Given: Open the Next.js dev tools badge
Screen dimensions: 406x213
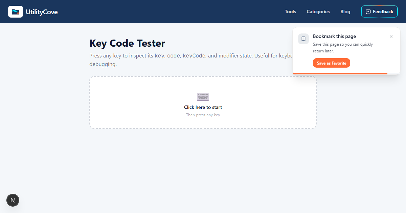Looking at the screenshot, I should tap(13, 200).
